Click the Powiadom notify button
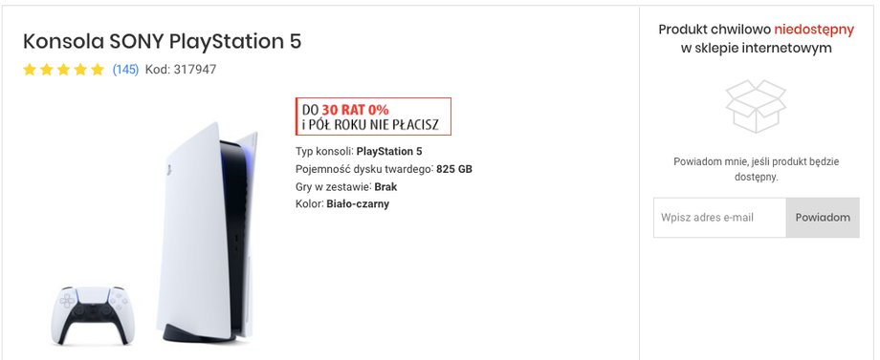 [x=823, y=217]
